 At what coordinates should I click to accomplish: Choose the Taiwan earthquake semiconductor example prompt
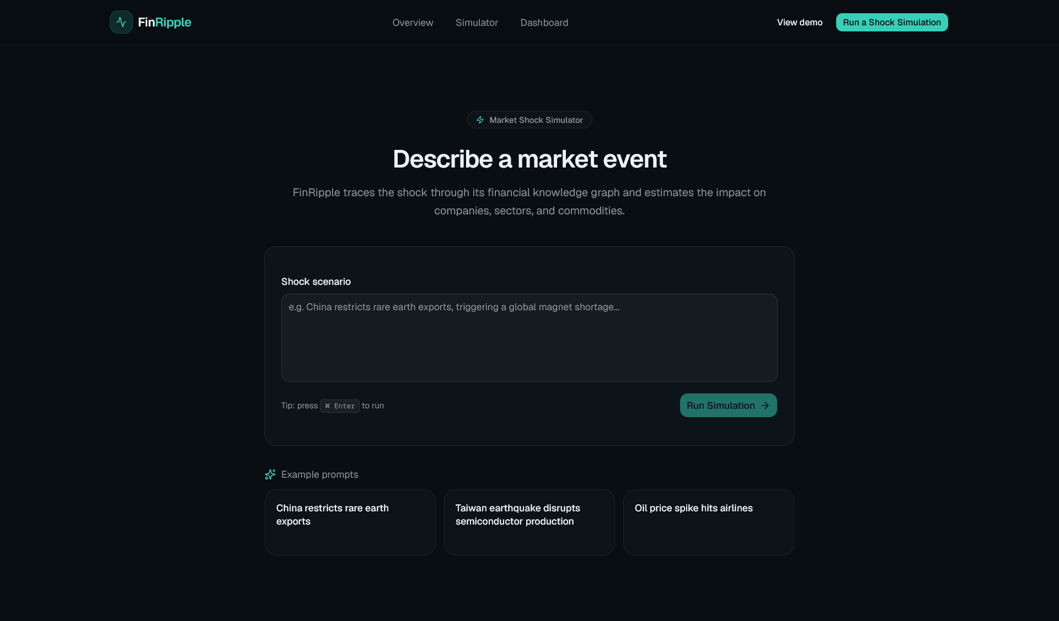tap(529, 522)
